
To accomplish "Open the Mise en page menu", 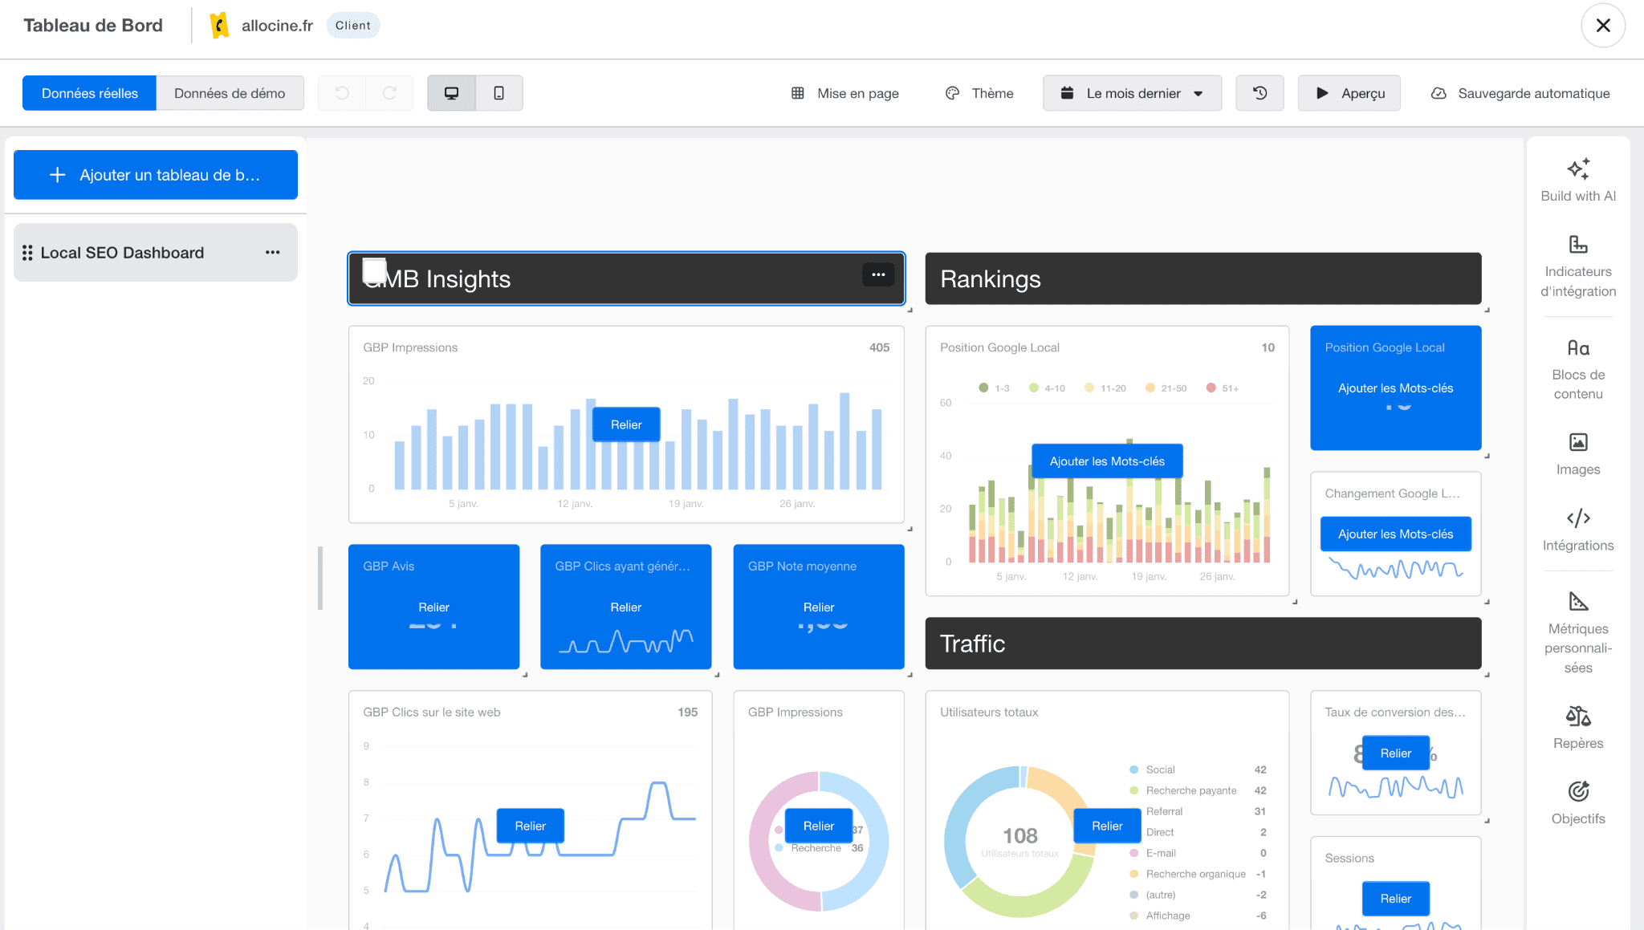I will tap(844, 92).
